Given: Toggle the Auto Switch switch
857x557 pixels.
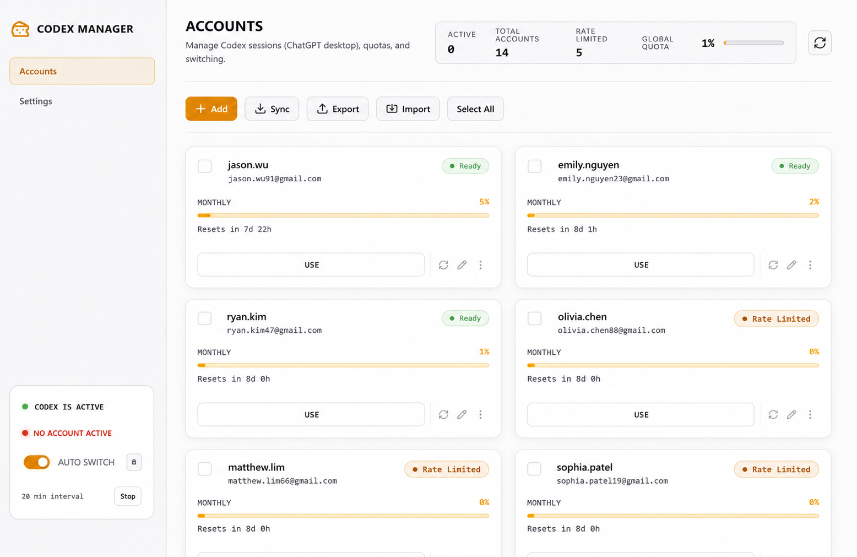Looking at the screenshot, I should pyautogui.click(x=36, y=462).
